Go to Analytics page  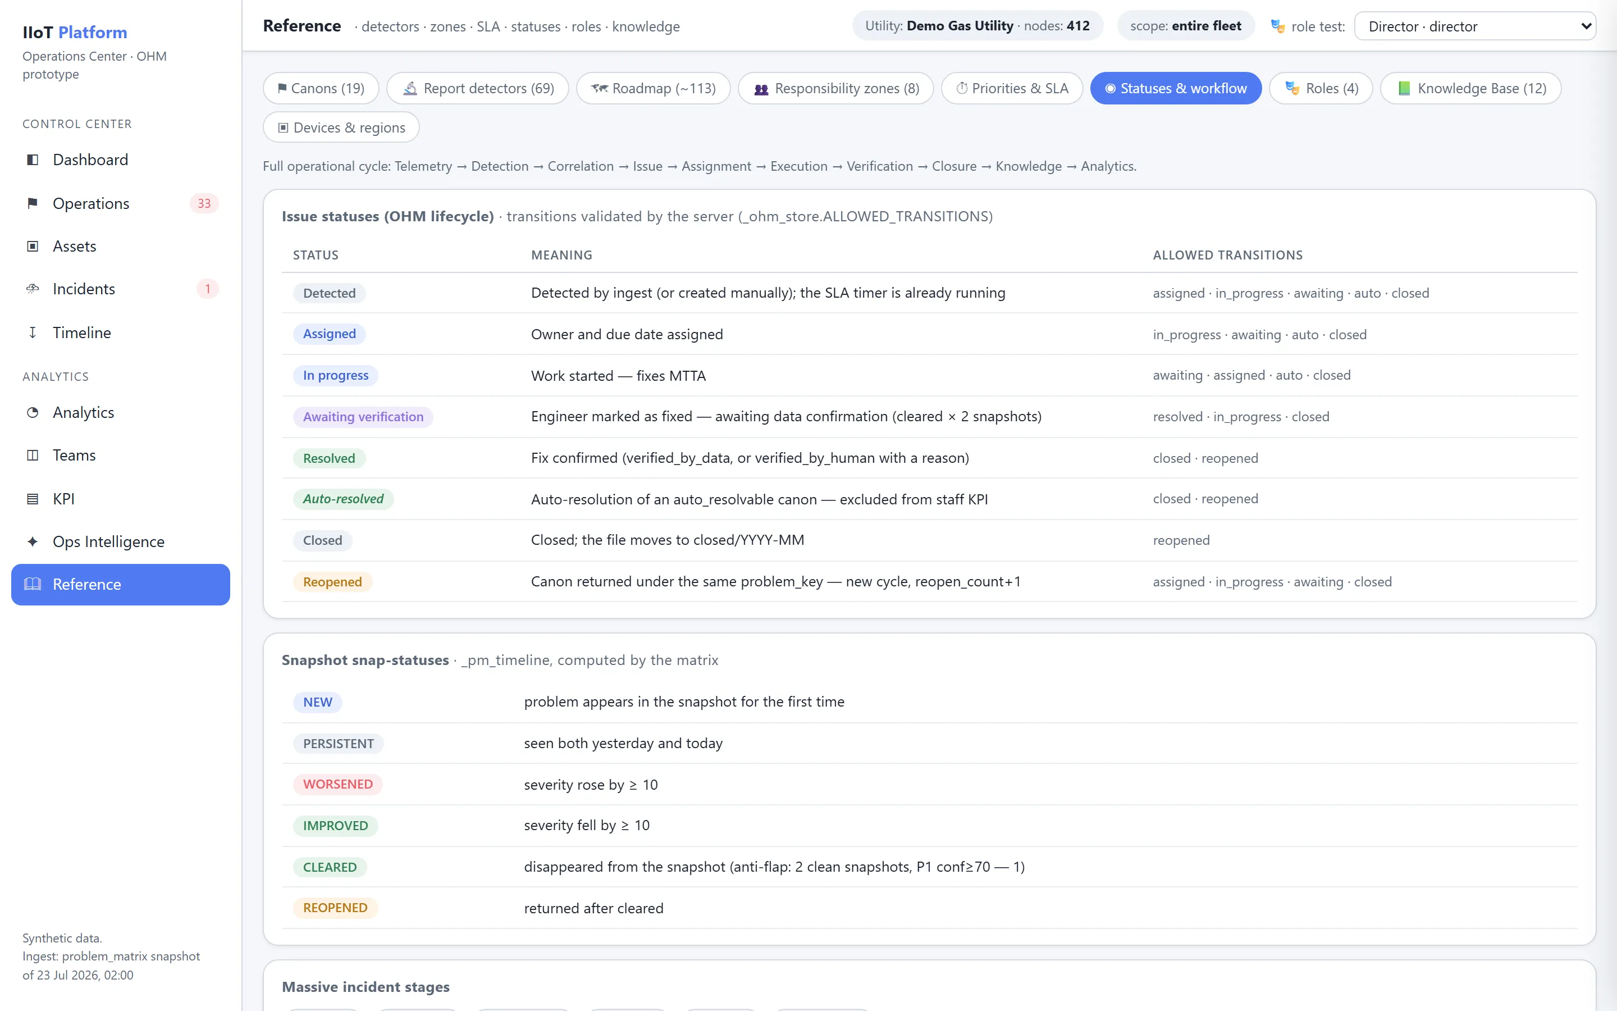(120, 413)
